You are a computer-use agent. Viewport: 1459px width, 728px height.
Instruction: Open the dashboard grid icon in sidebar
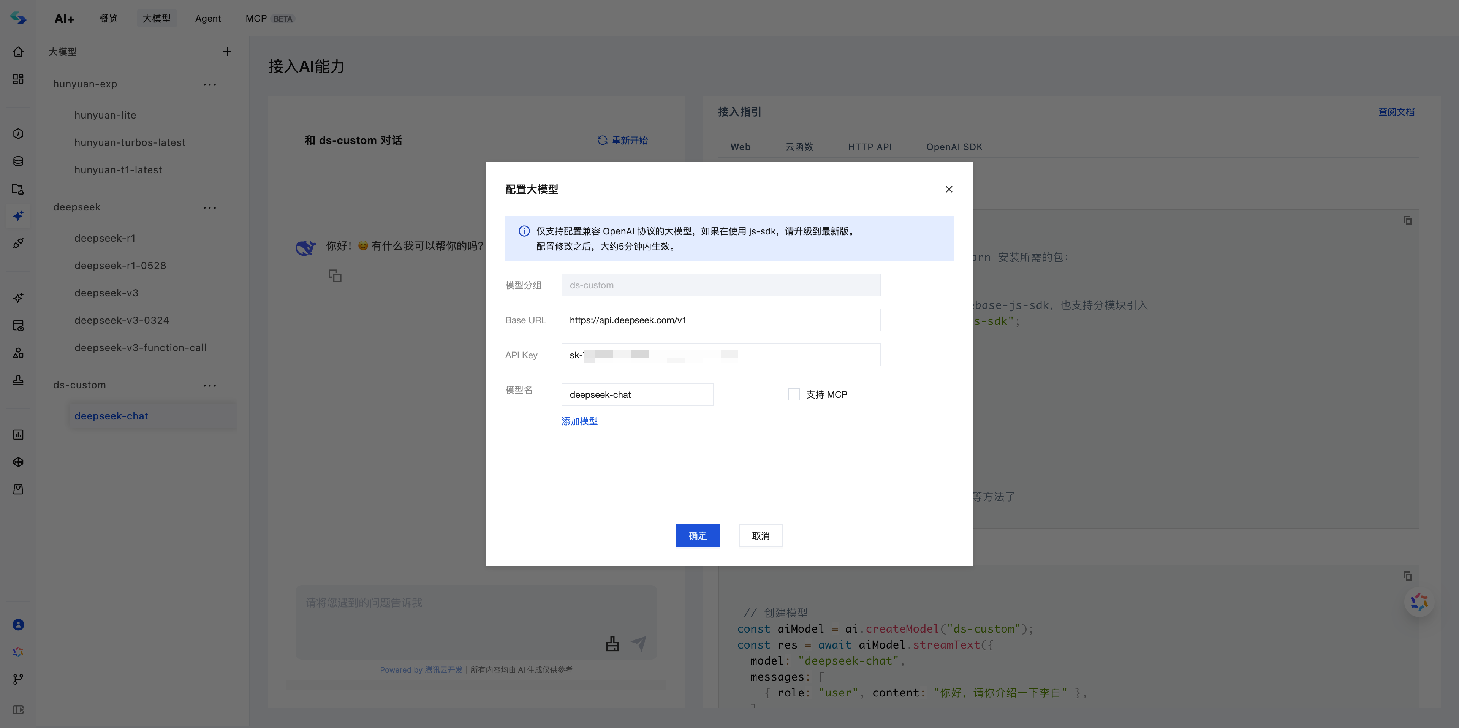coord(18,79)
